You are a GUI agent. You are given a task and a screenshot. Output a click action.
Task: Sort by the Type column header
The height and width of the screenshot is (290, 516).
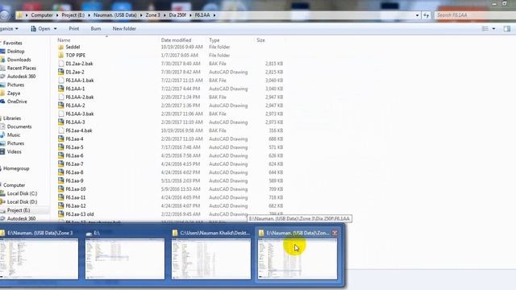(214, 40)
